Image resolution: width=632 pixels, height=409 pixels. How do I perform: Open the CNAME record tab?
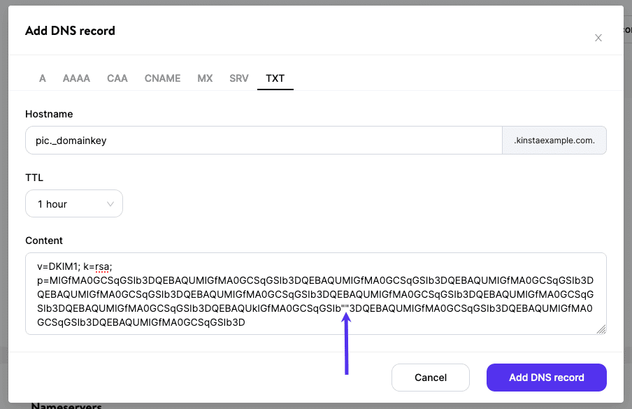coord(162,78)
